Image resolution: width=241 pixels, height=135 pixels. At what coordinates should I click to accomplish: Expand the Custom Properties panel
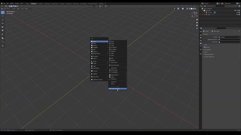[209, 57]
